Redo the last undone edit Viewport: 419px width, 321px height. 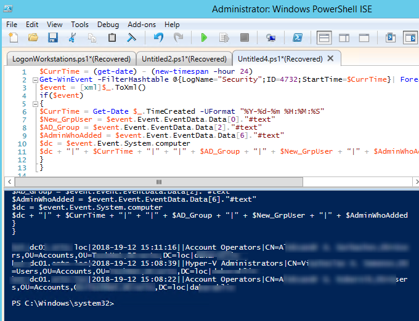[x=178, y=38]
